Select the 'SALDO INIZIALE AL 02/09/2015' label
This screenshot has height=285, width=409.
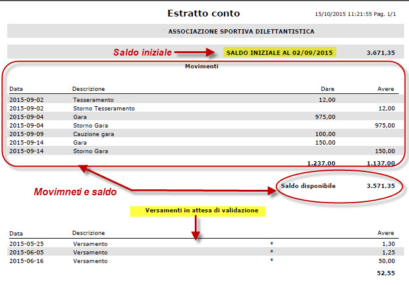(280, 52)
